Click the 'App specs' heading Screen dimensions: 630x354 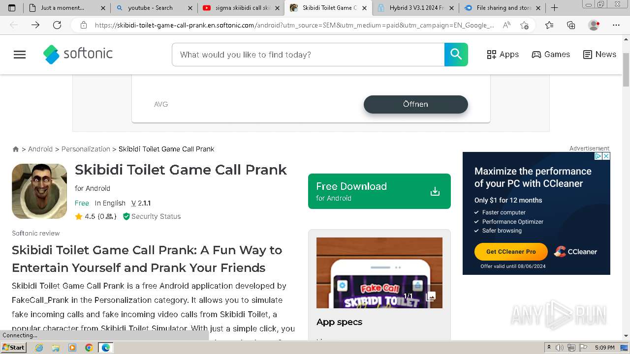pyautogui.click(x=339, y=322)
